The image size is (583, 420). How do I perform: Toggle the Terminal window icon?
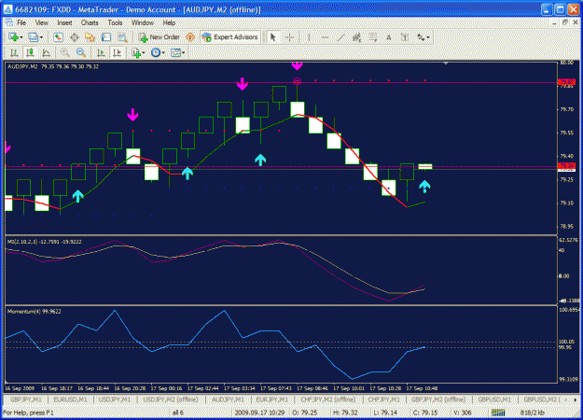[x=106, y=37]
